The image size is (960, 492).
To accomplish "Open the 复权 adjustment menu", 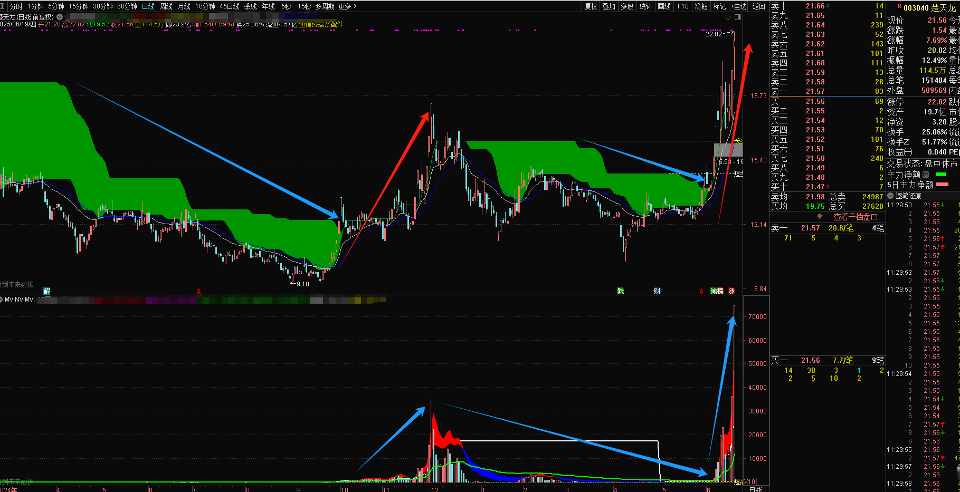I will click(x=591, y=6).
